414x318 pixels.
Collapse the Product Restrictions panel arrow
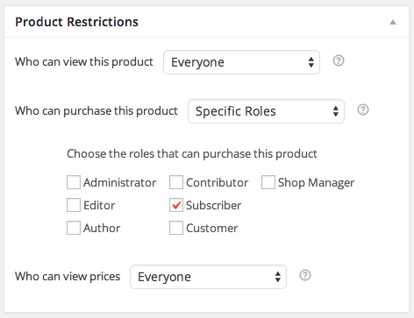point(393,22)
